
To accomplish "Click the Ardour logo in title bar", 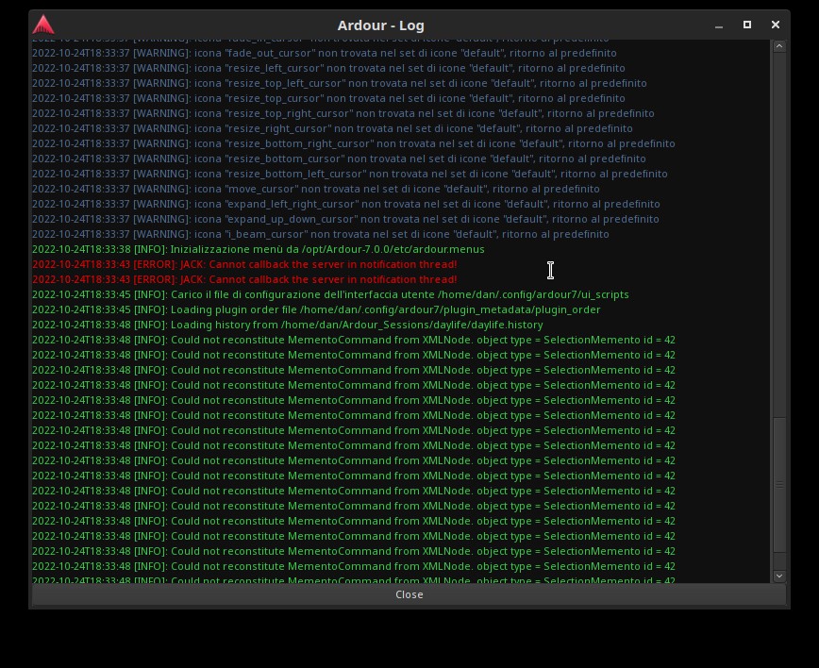I will tap(43, 25).
